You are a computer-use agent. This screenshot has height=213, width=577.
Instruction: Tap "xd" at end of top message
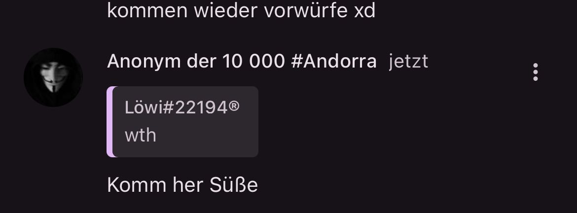[364, 11]
